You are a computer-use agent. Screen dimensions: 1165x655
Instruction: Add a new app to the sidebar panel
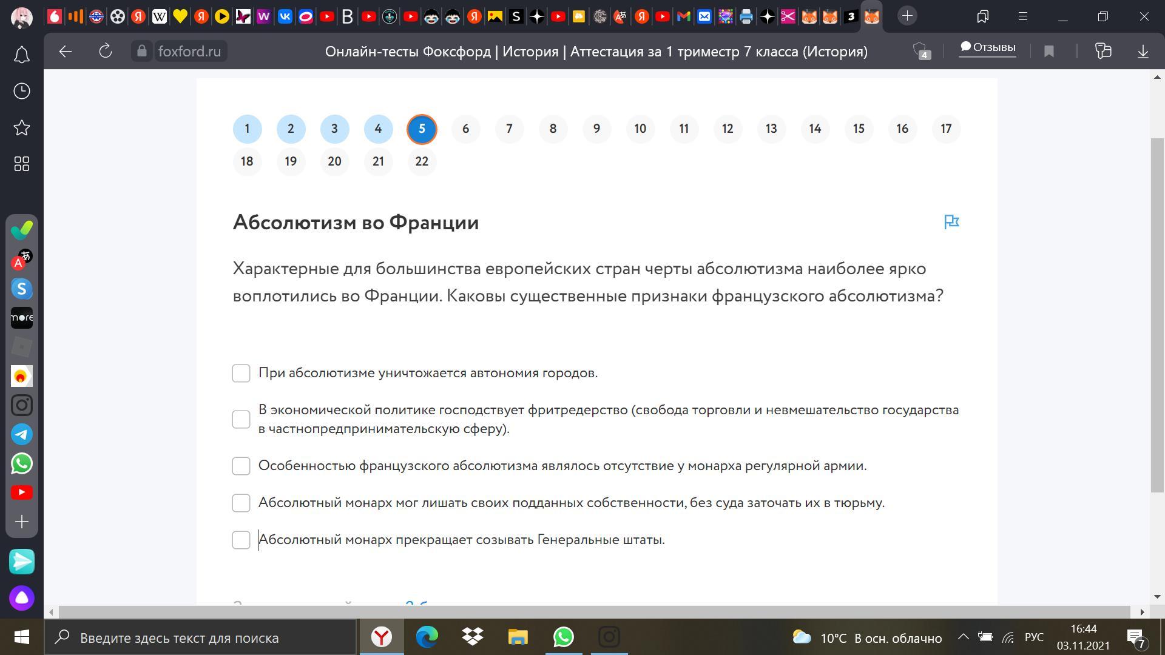pyautogui.click(x=22, y=522)
